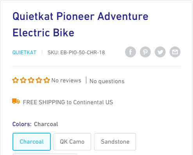Image resolution: width=193 pixels, height=155 pixels.
Task: Click the SKU EB-PIO-50-CHR-18 text
Action: [x=76, y=53]
